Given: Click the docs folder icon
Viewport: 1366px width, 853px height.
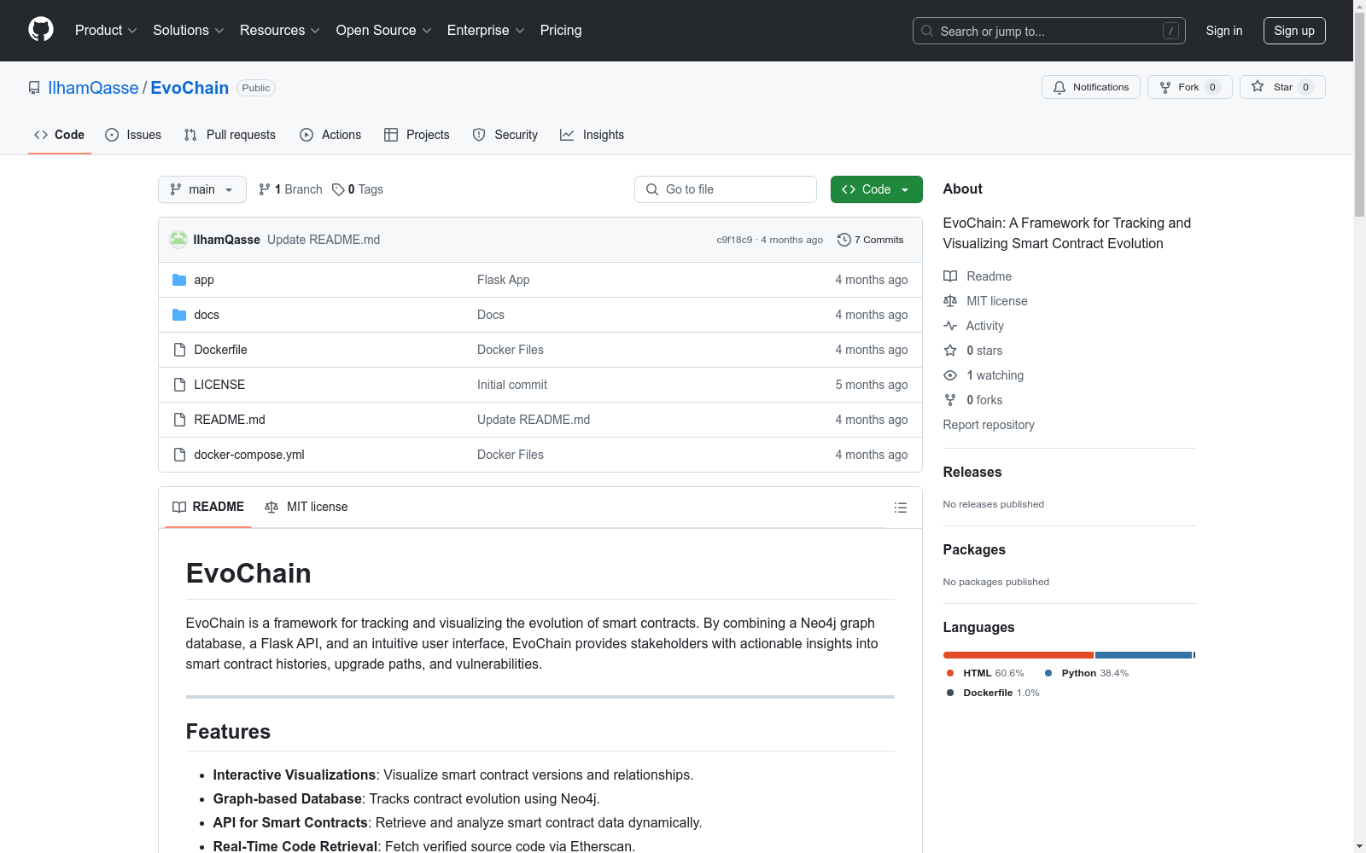Looking at the screenshot, I should click(x=179, y=315).
